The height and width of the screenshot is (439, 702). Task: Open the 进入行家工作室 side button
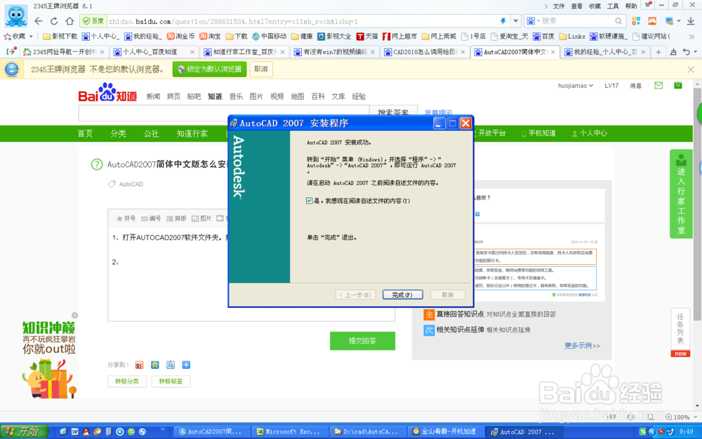tap(681, 194)
